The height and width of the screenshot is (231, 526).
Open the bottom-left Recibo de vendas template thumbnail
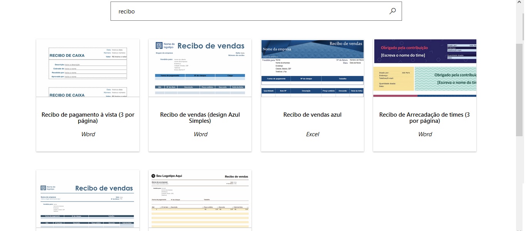(x=88, y=200)
